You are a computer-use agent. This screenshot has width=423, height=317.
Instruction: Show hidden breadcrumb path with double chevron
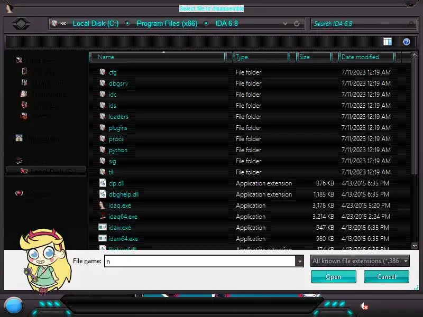click(63, 23)
